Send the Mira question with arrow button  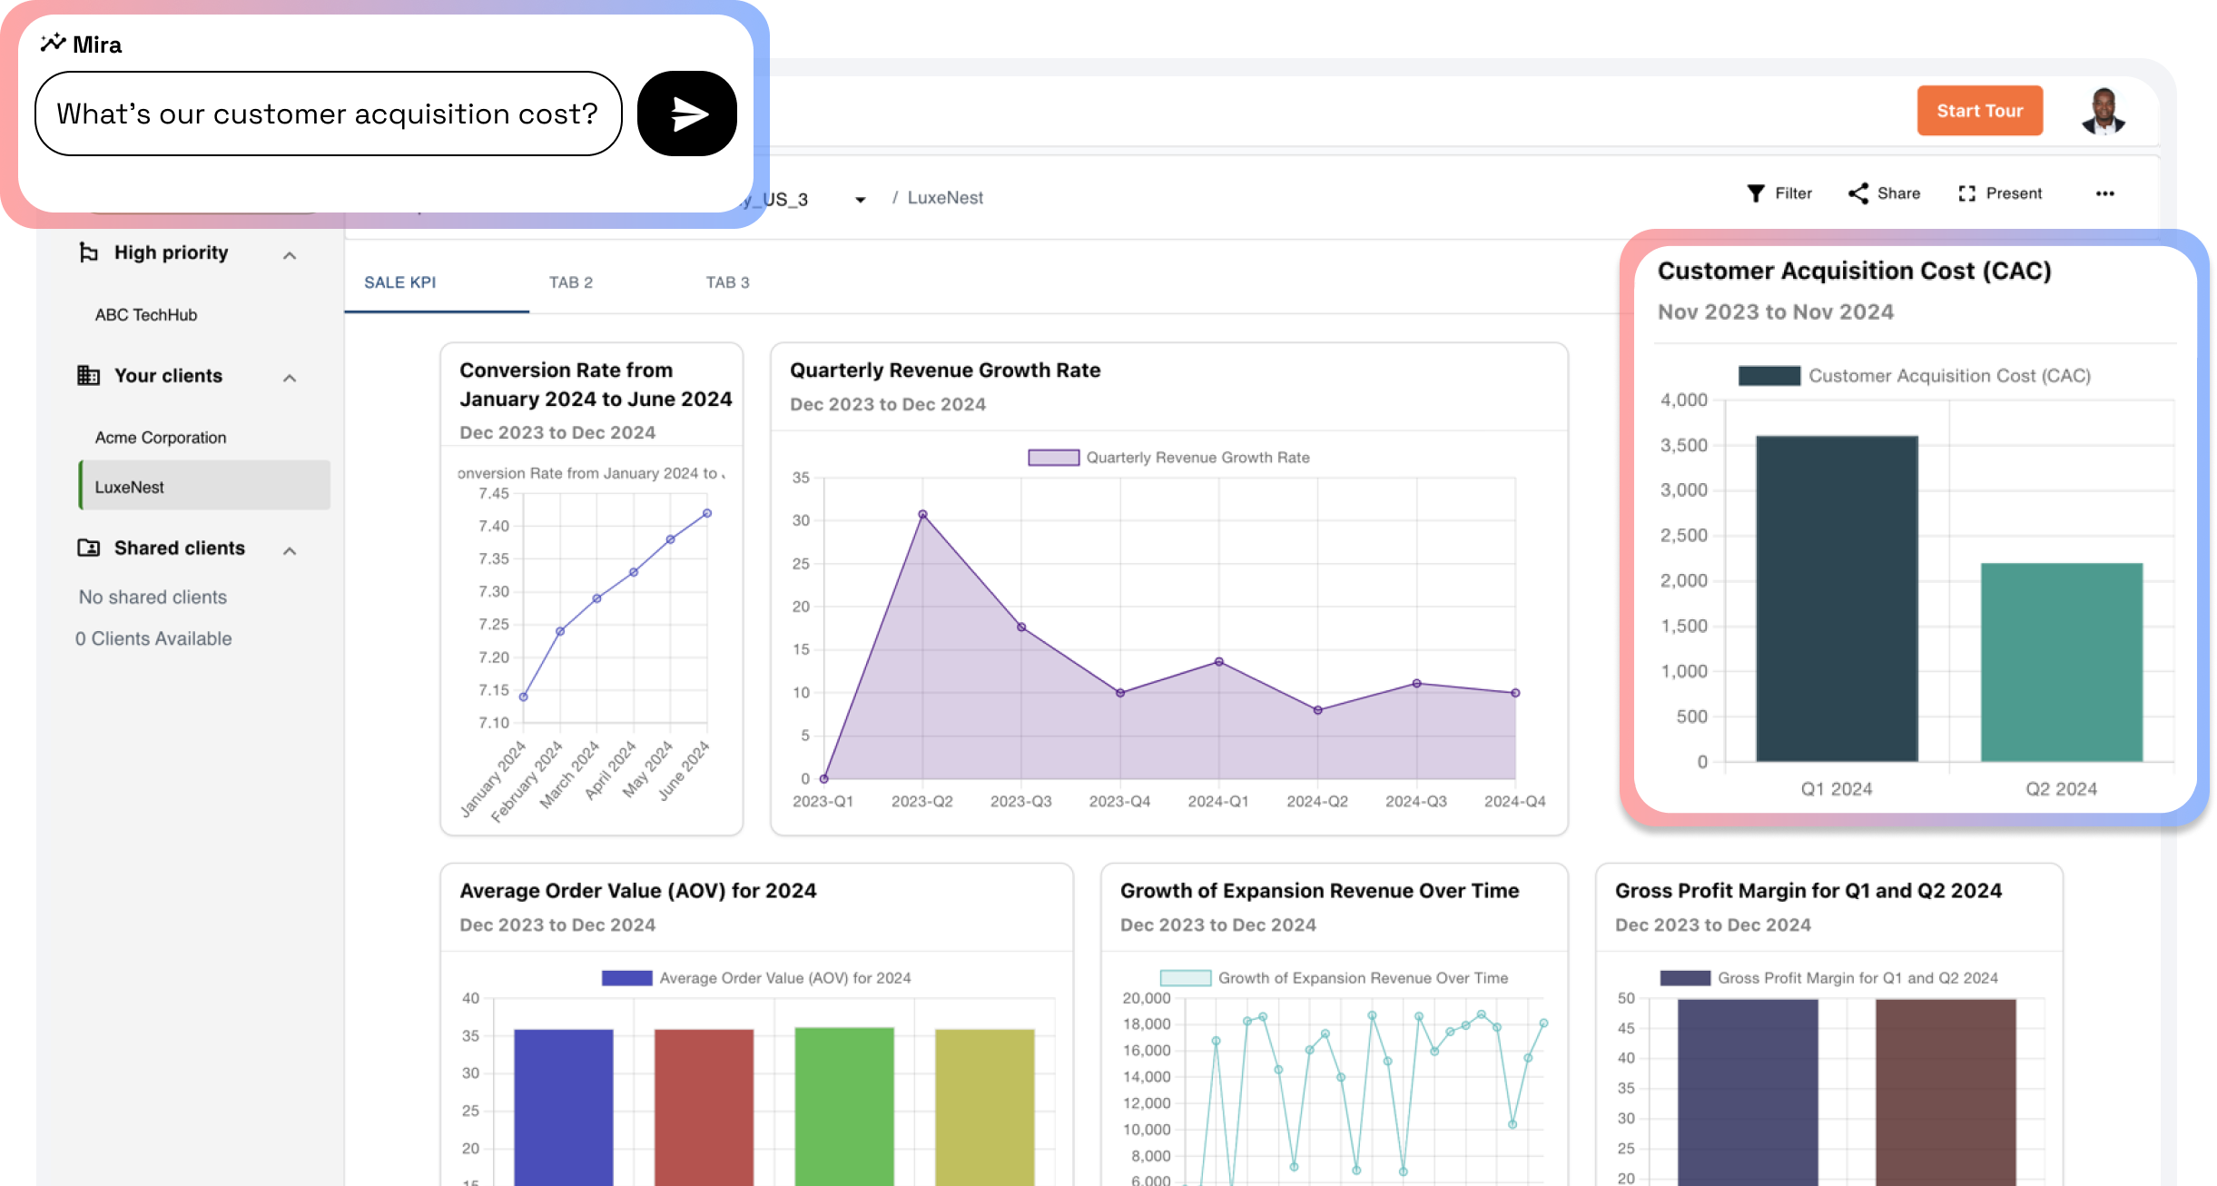click(x=687, y=114)
